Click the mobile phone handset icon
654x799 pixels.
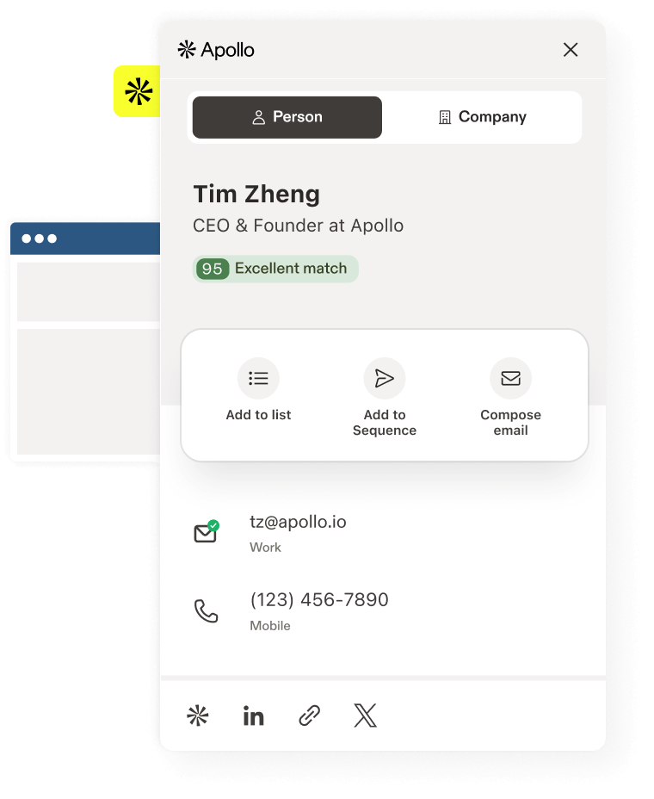[x=207, y=611]
